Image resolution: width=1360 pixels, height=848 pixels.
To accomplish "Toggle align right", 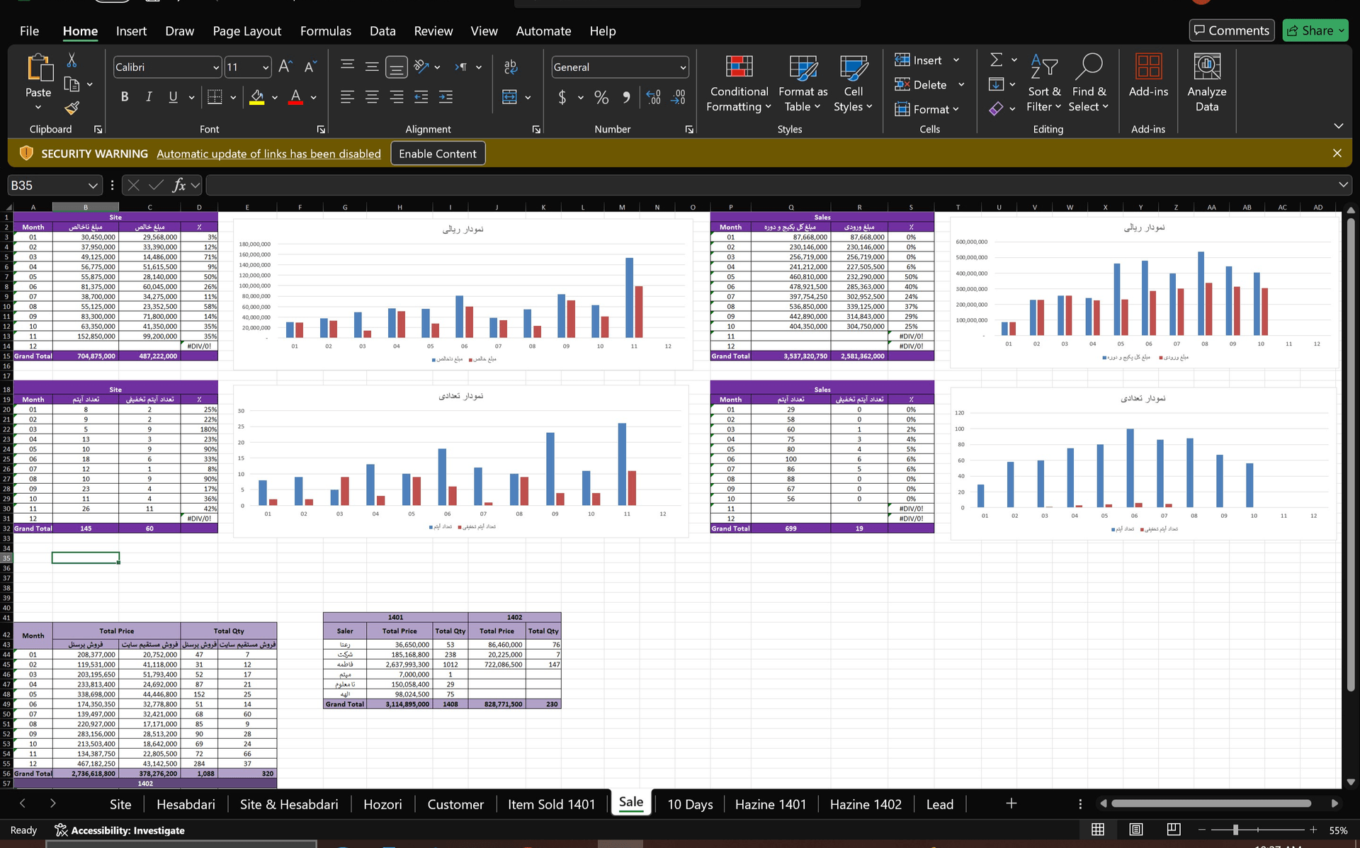I will point(397,97).
